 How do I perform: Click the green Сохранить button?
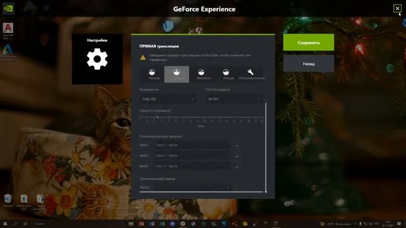tap(308, 42)
